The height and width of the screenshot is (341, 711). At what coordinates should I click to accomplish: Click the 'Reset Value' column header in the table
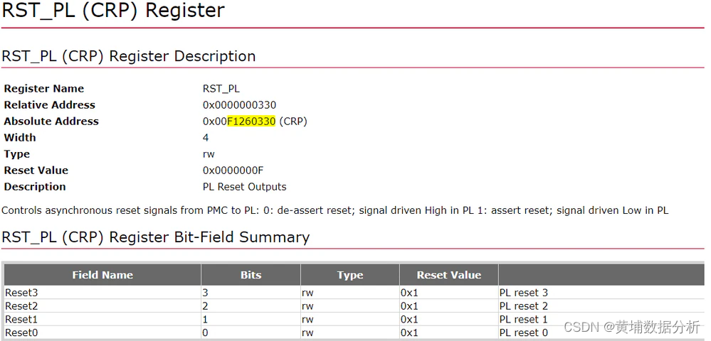click(449, 275)
